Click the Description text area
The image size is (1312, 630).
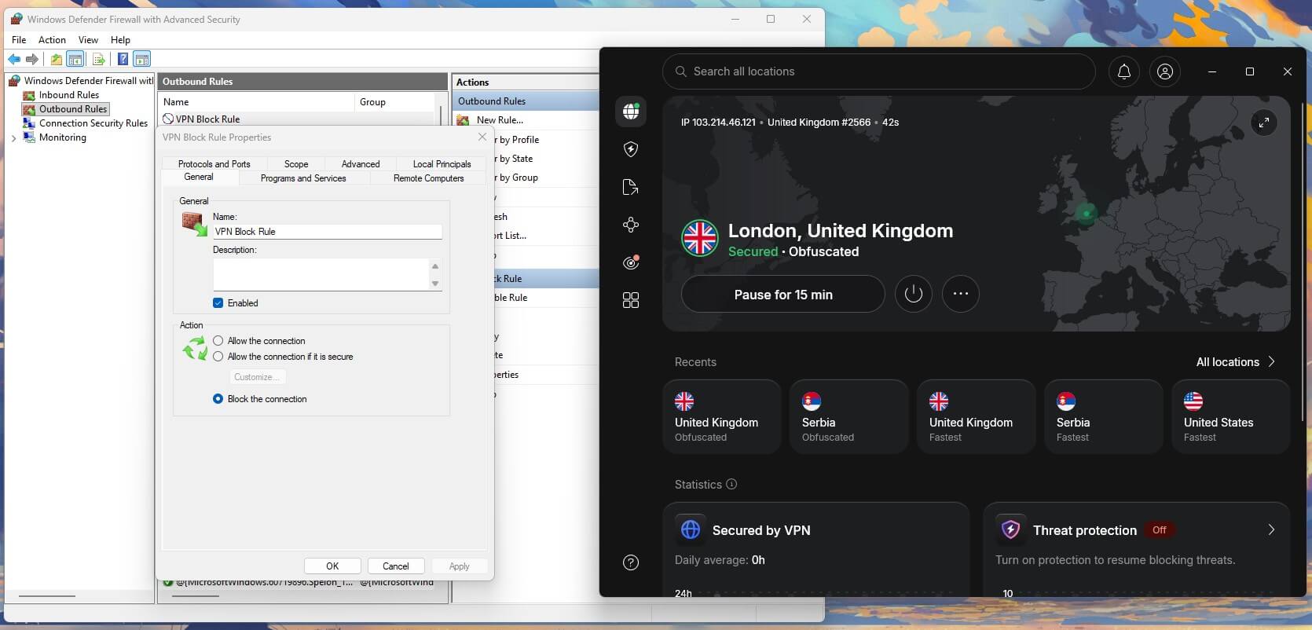[321, 275]
